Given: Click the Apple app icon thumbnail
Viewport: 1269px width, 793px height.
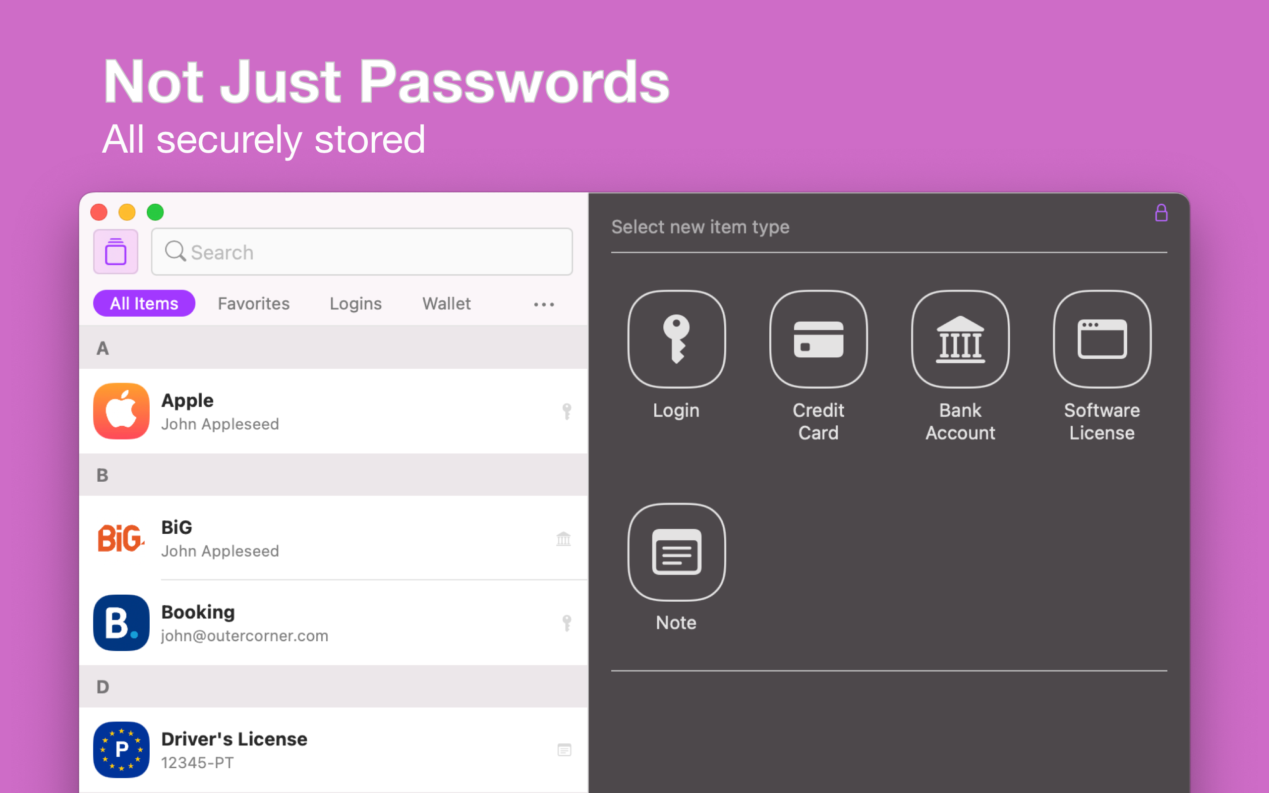Looking at the screenshot, I should tap(121, 411).
